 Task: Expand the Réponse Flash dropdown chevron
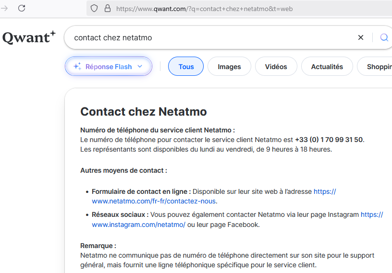click(140, 66)
